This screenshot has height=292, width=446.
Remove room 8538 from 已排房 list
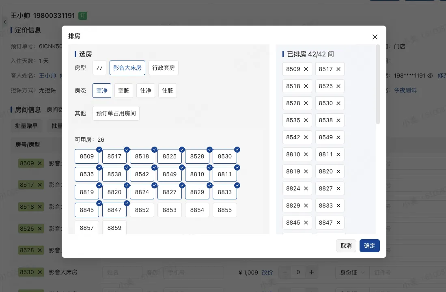[x=338, y=120]
